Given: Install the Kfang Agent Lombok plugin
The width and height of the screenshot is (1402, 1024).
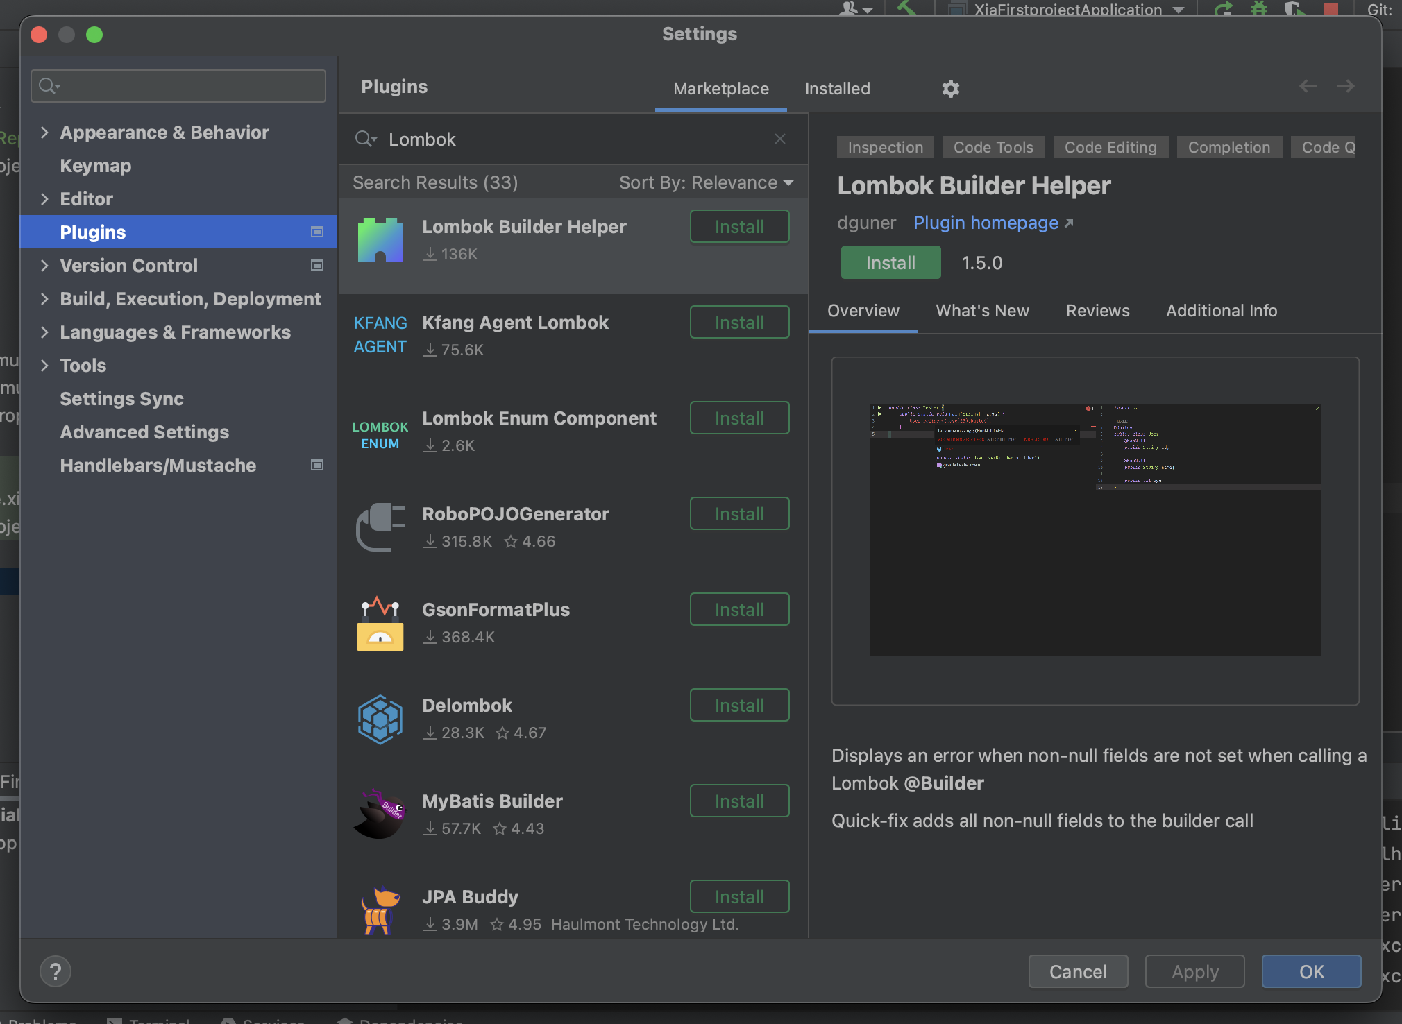Looking at the screenshot, I should point(739,323).
